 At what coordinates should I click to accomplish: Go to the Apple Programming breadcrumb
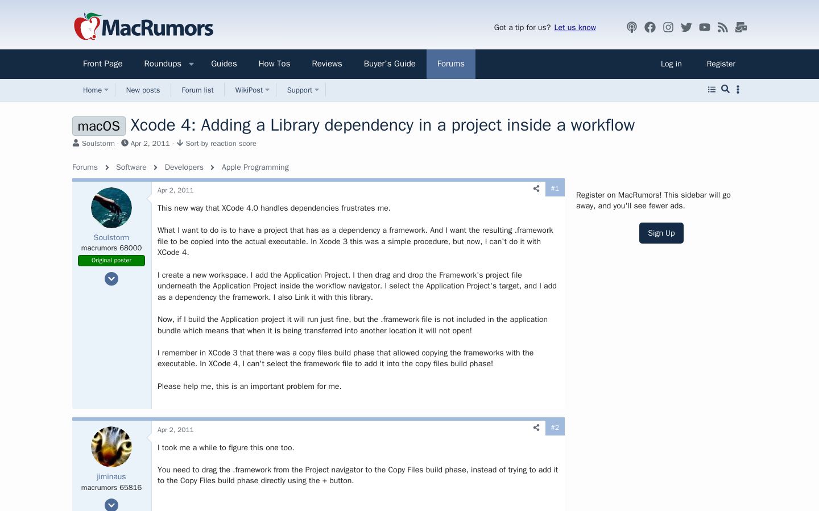pos(255,167)
